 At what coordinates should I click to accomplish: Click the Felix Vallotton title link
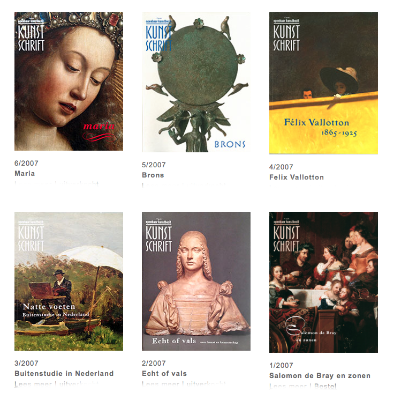(x=297, y=177)
